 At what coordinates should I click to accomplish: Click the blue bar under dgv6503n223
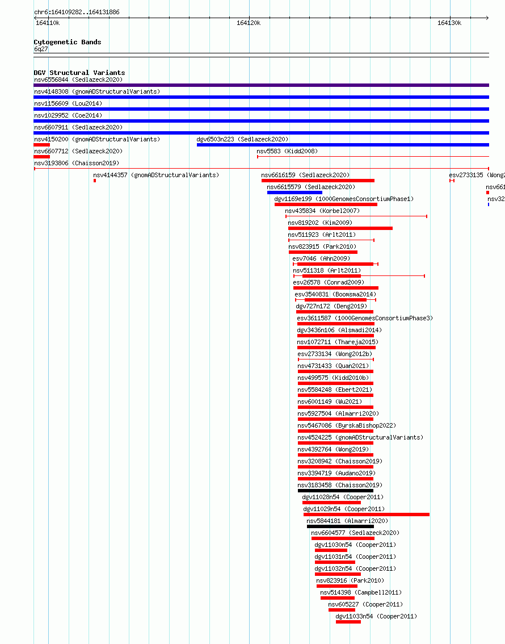(x=343, y=145)
